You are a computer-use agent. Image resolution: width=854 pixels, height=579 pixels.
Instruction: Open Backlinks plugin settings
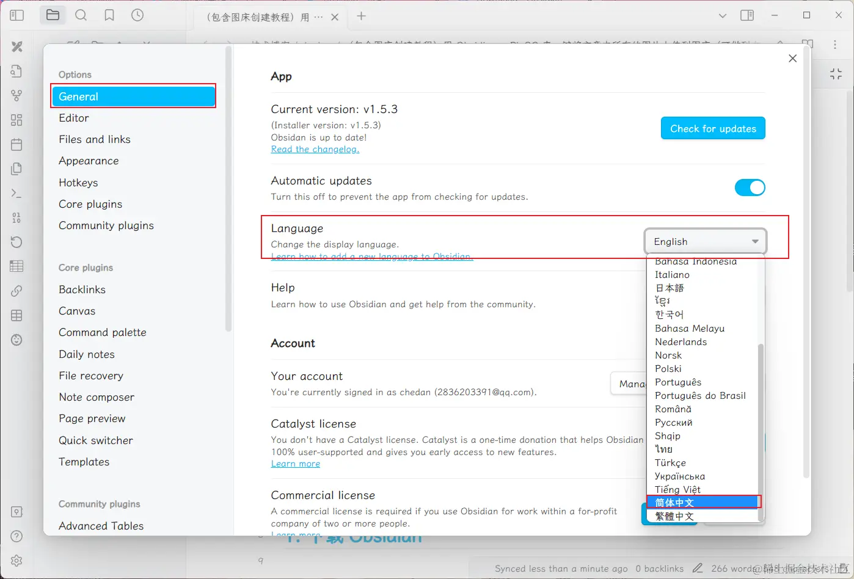(133, 289)
